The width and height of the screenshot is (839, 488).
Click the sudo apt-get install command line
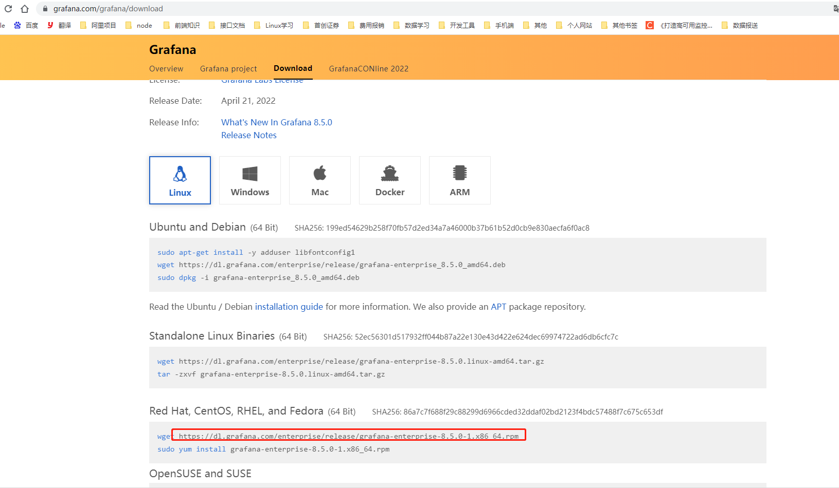pyautogui.click(x=256, y=252)
